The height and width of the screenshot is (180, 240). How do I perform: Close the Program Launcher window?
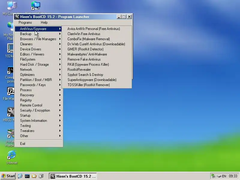(129, 17)
